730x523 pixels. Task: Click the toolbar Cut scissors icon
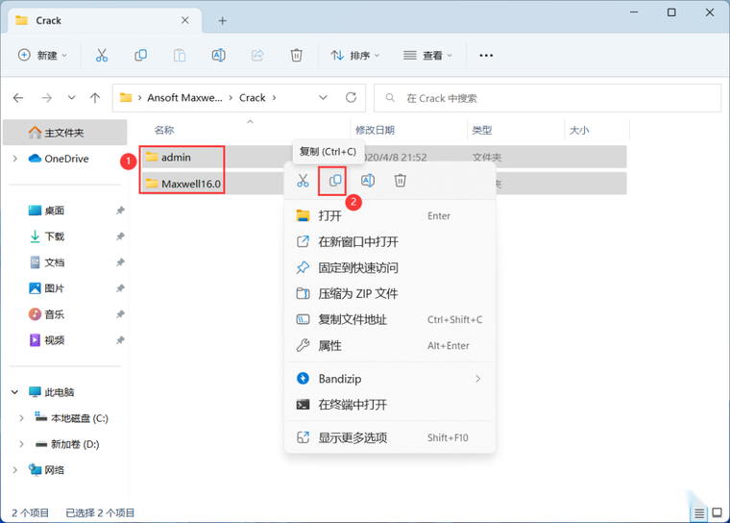click(x=102, y=56)
